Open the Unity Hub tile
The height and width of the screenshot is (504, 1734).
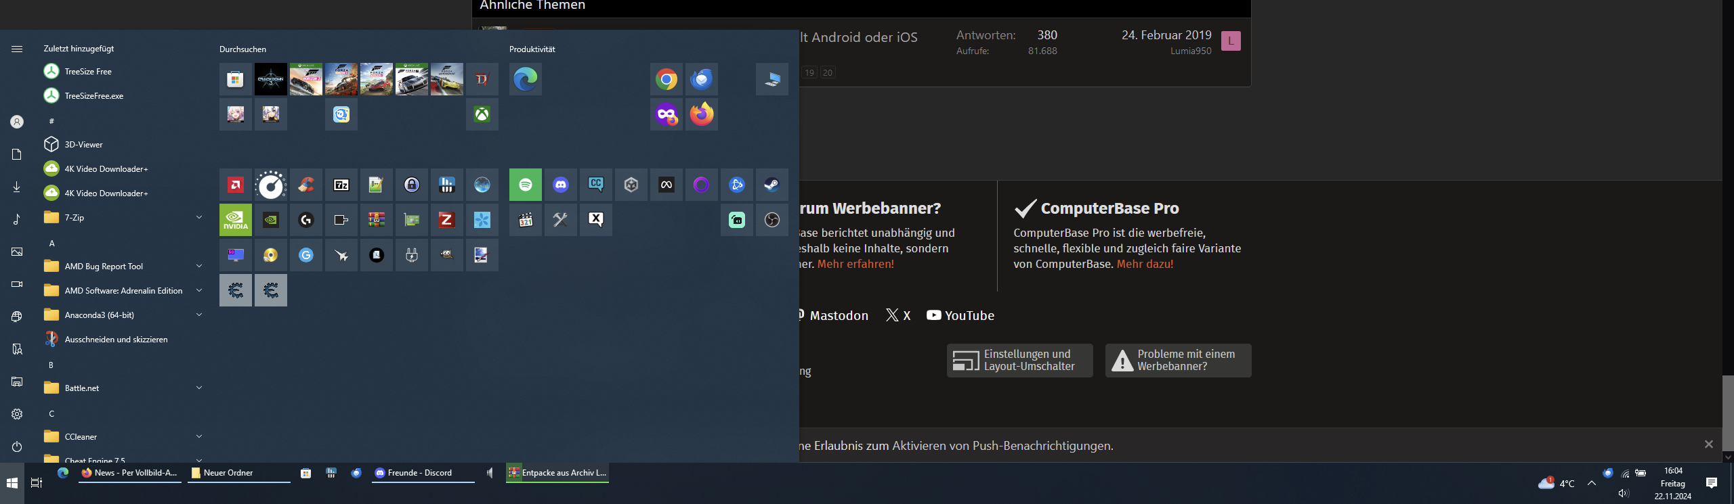tap(631, 185)
